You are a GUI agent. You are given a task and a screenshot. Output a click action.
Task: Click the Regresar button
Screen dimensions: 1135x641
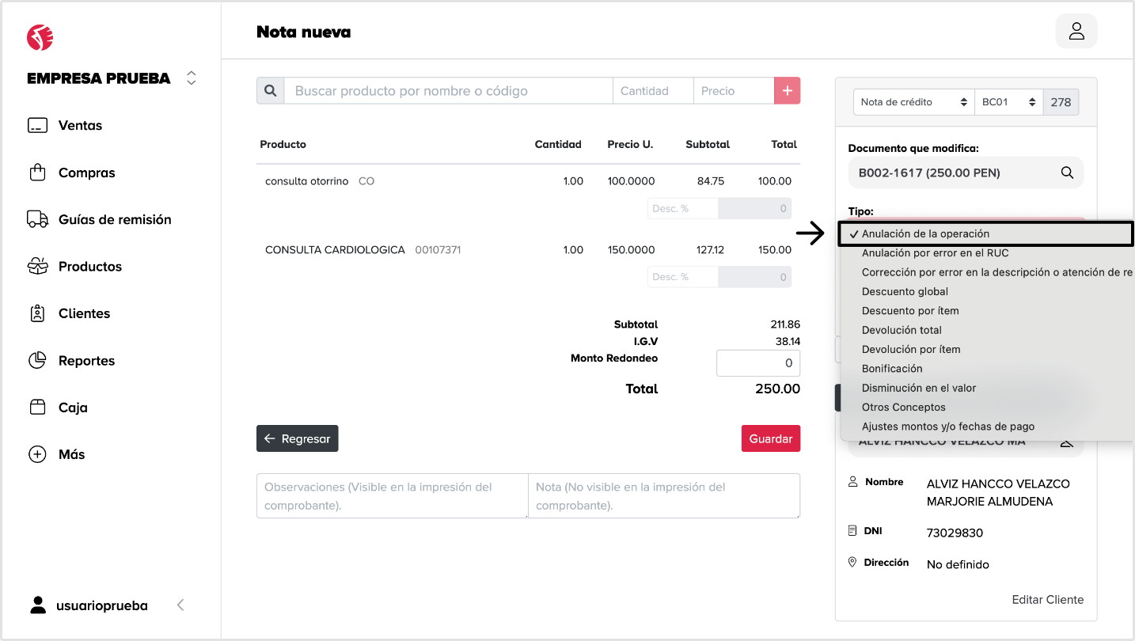coord(297,438)
